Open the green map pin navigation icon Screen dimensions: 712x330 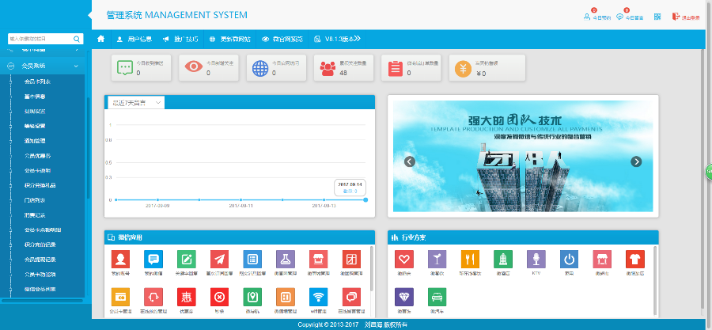(252, 297)
